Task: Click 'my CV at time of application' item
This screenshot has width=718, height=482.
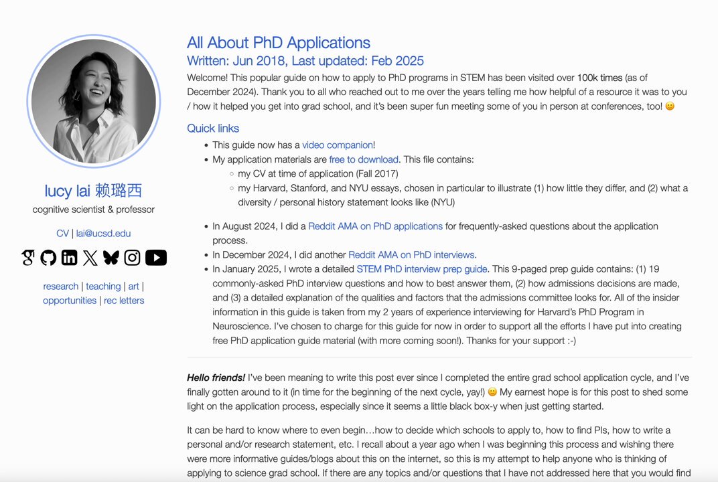Action: point(317,174)
